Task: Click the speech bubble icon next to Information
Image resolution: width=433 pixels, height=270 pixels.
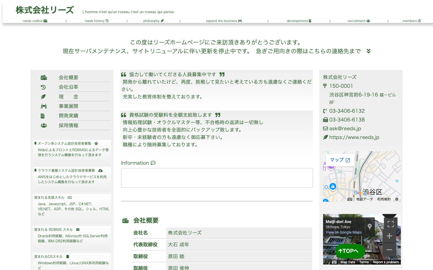Action: pyautogui.click(x=153, y=163)
